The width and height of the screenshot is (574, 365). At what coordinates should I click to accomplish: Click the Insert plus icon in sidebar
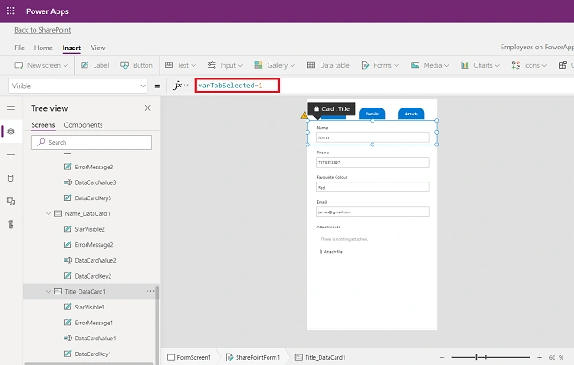tap(11, 155)
